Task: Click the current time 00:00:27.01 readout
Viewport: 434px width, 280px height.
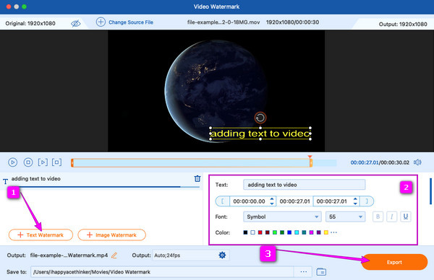Action: tap(365, 162)
